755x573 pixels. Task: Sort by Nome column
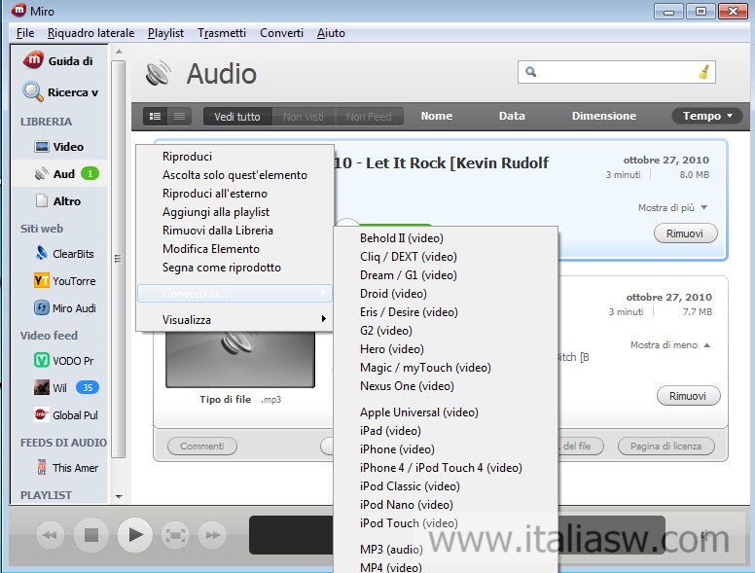coord(436,116)
